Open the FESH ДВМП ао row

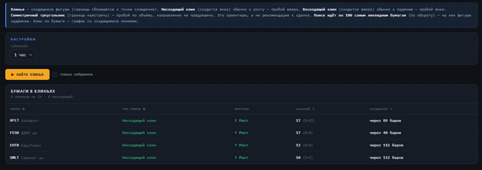pos(241,133)
